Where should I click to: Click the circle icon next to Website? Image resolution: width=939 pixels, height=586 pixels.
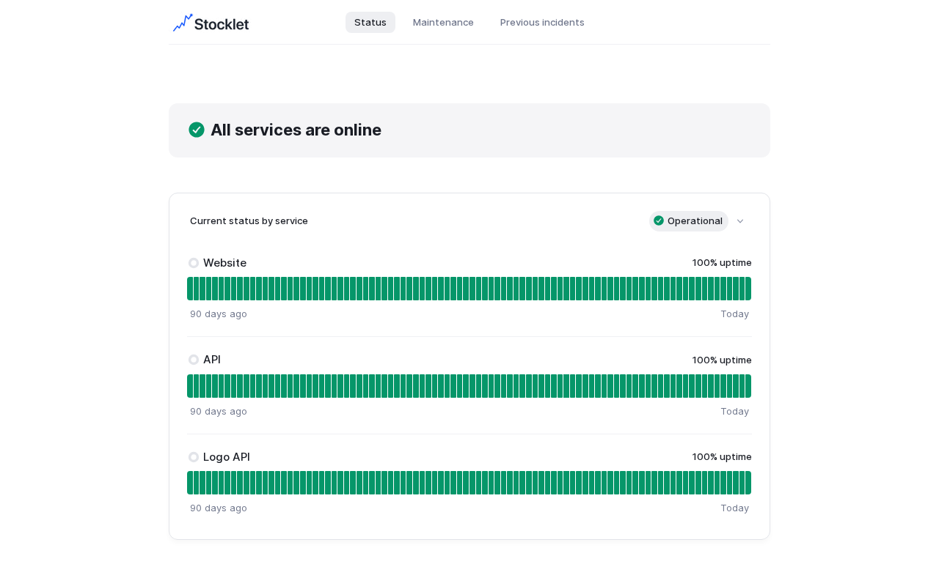(x=194, y=263)
